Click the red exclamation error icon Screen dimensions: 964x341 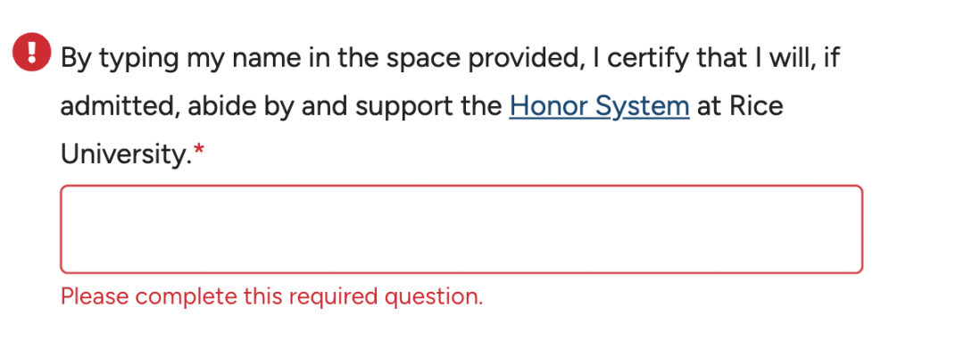point(31,53)
